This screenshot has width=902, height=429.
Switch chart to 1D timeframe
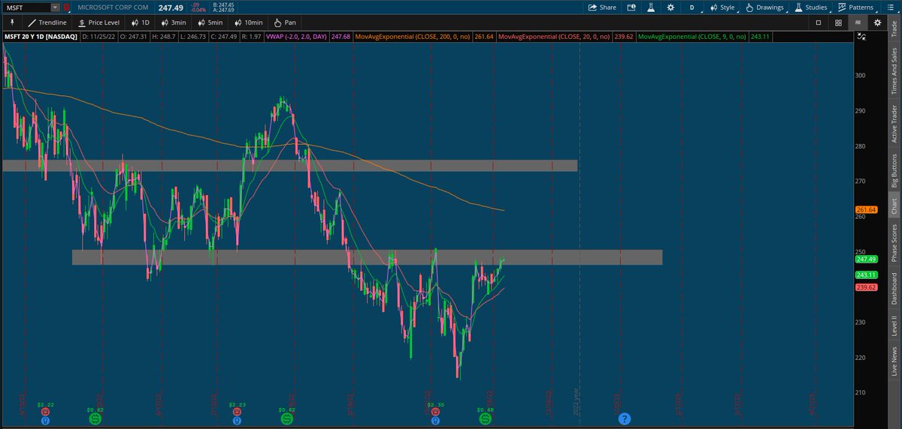[140, 22]
